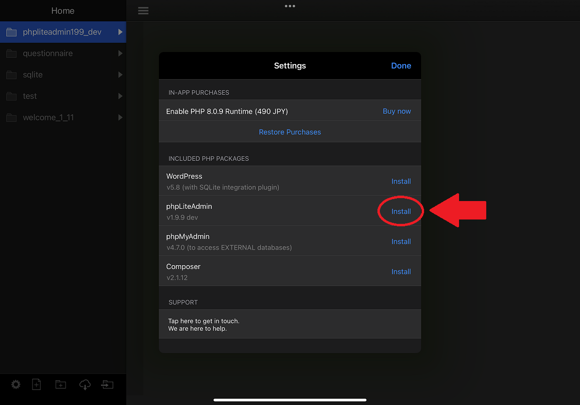Click the sqlite folder icon
Screen dimensions: 580x405
click(12, 75)
